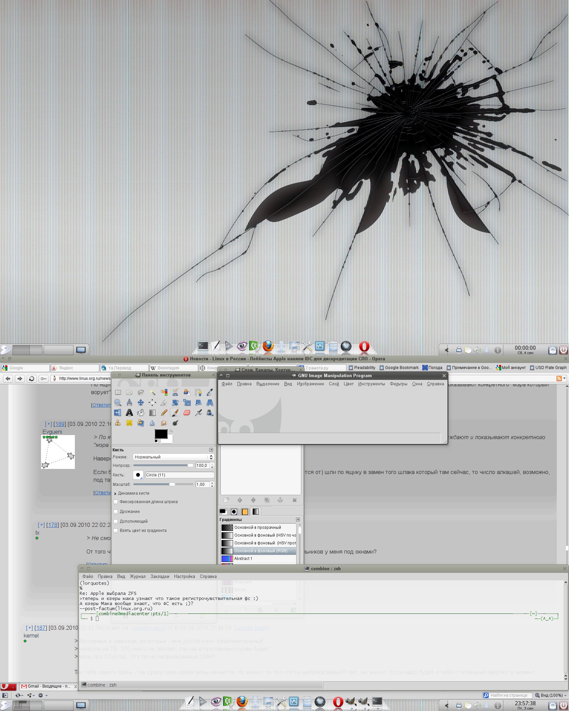Activate the Airbrush tool

pos(198,412)
